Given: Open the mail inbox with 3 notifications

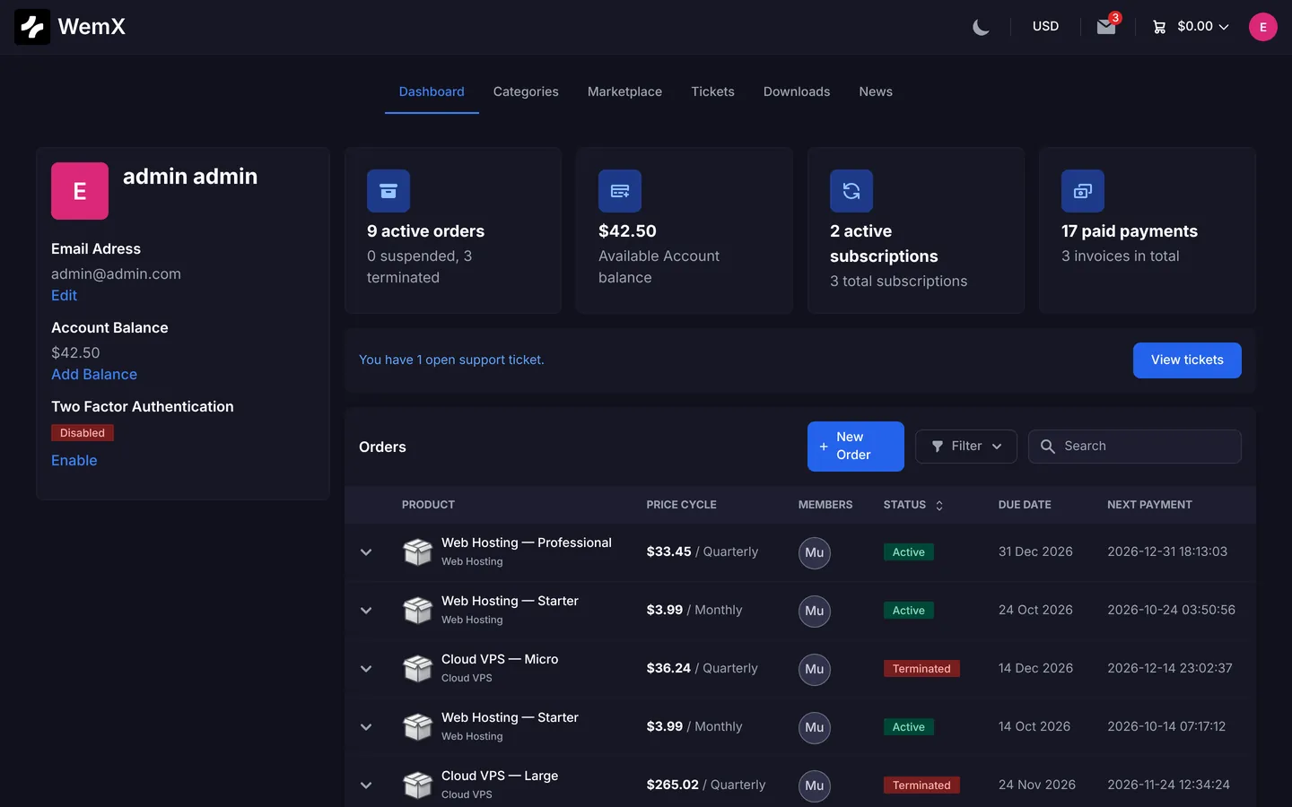Looking at the screenshot, I should coord(1106,27).
